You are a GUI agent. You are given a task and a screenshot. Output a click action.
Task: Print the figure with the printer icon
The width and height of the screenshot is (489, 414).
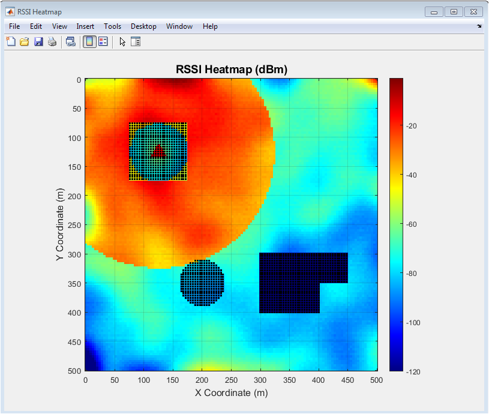(52, 41)
